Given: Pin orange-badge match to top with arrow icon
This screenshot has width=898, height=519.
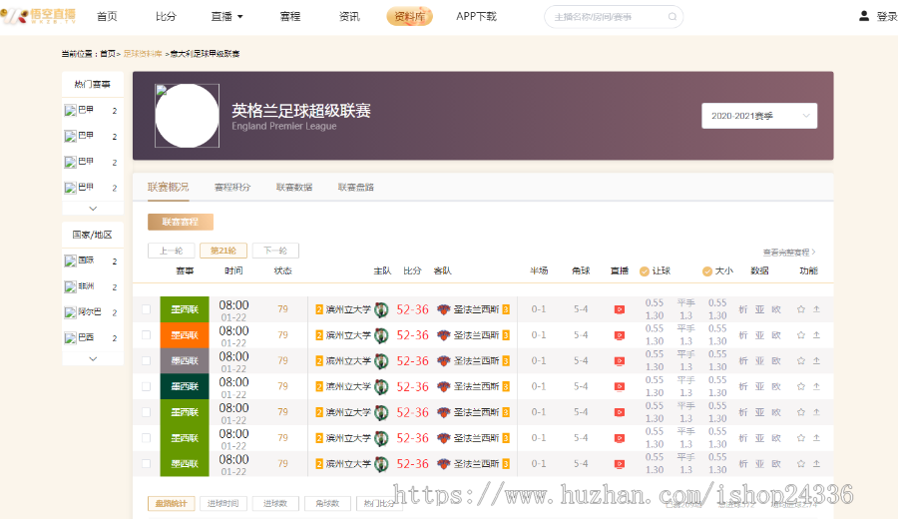Looking at the screenshot, I should point(816,335).
